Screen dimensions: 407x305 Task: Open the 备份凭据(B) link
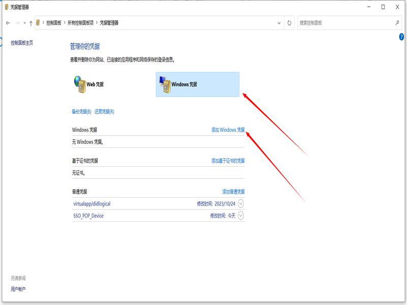(x=81, y=112)
